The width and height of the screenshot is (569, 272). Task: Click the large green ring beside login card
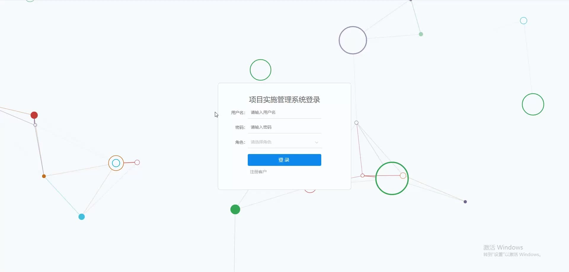click(x=392, y=178)
